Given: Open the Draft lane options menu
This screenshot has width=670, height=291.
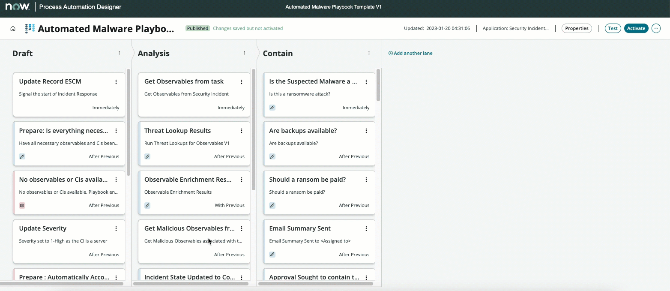Looking at the screenshot, I should pyautogui.click(x=119, y=53).
